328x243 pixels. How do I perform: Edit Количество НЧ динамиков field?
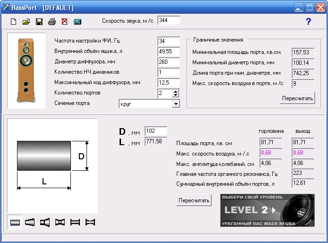(169, 72)
